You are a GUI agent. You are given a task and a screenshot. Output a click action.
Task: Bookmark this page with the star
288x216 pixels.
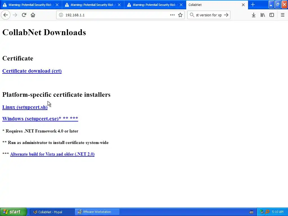(180, 15)
